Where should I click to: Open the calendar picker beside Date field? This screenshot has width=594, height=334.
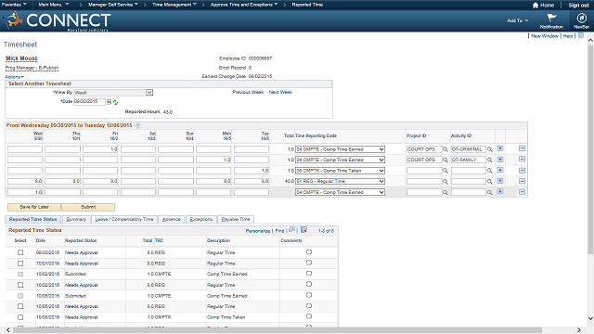click(x=109, y=102)
